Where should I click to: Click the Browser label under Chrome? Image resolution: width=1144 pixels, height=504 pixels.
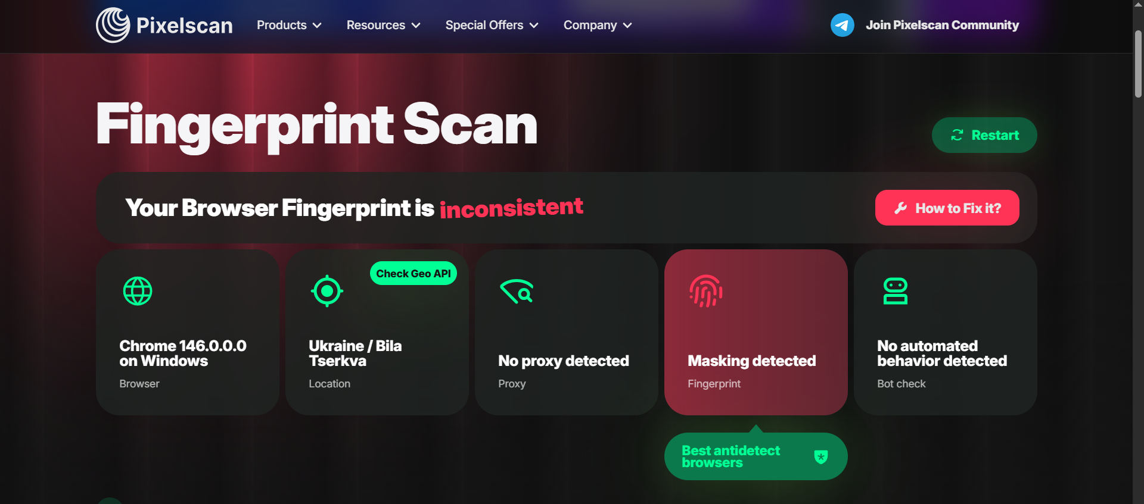tap(139, 384)
